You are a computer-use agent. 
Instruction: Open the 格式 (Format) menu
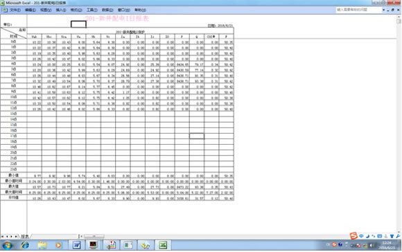(x=76, y=10)
